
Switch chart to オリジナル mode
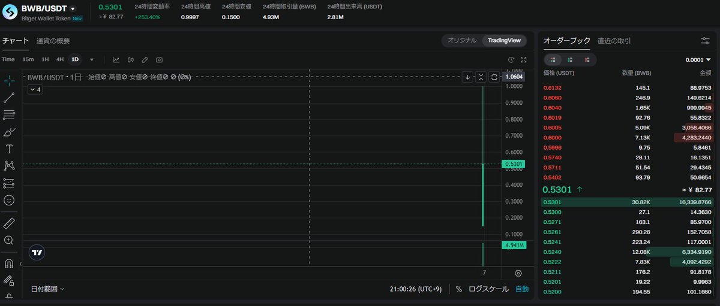coord(462,40)
